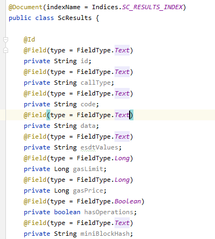Click the callType field name
The width and height of the screenshot is (215, 239).
96,83
